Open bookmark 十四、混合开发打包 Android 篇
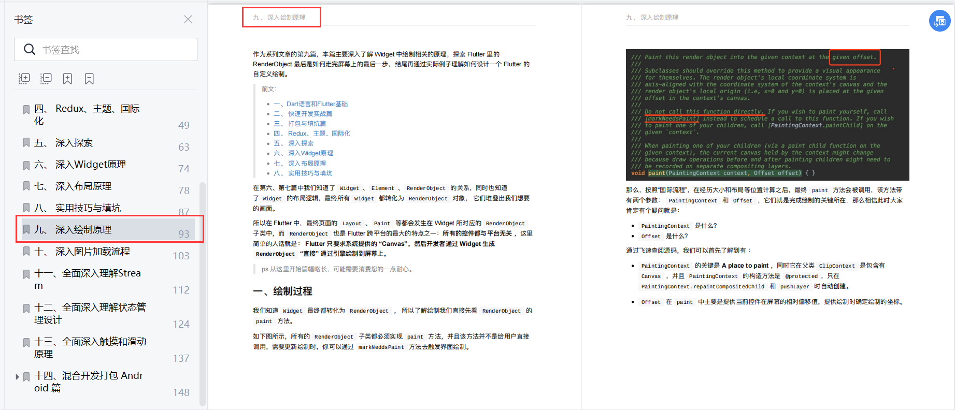The width and height of the screenshot is (955, 410). click(89, 382)
